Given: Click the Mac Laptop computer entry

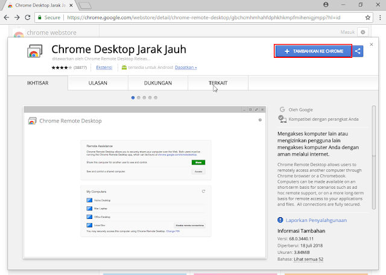Looking at the screenshot, I should coord(146,209).
